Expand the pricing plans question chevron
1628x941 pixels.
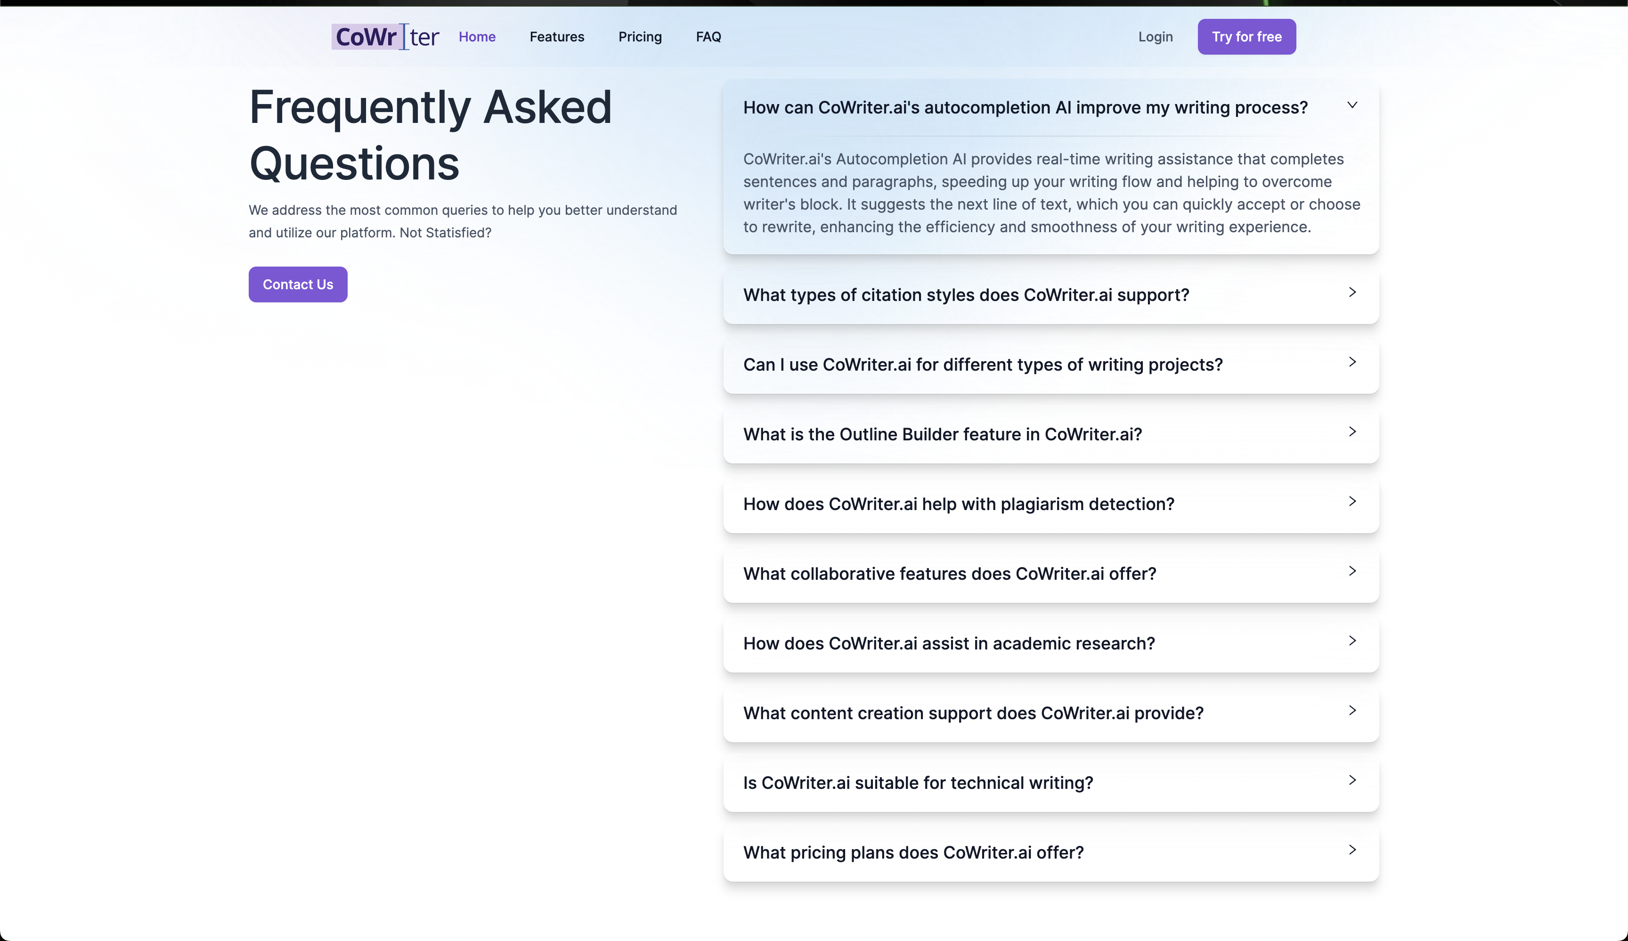1351,851
